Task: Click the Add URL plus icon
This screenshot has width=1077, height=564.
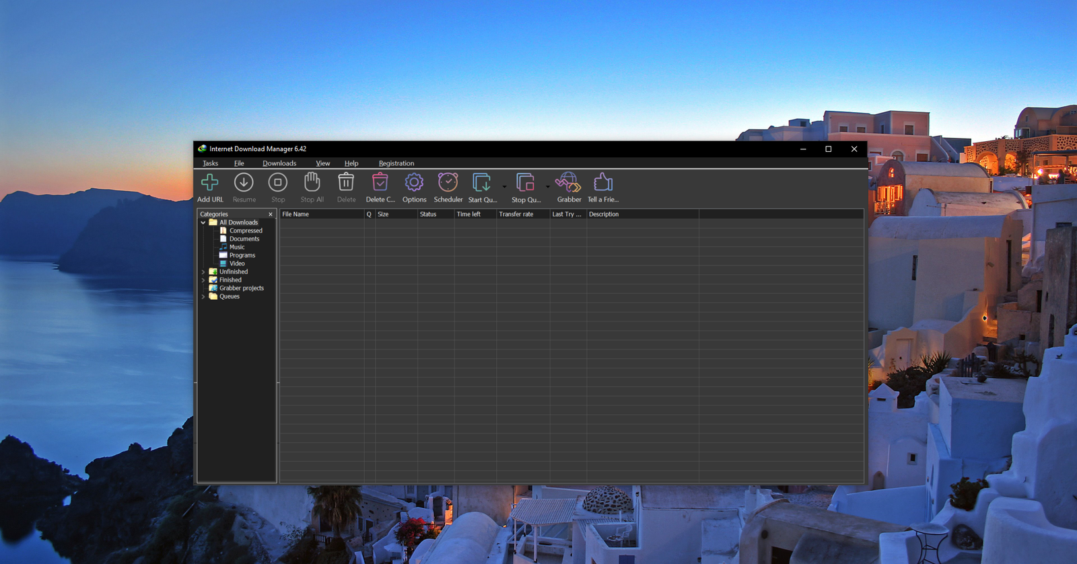Action: point(209,183)
